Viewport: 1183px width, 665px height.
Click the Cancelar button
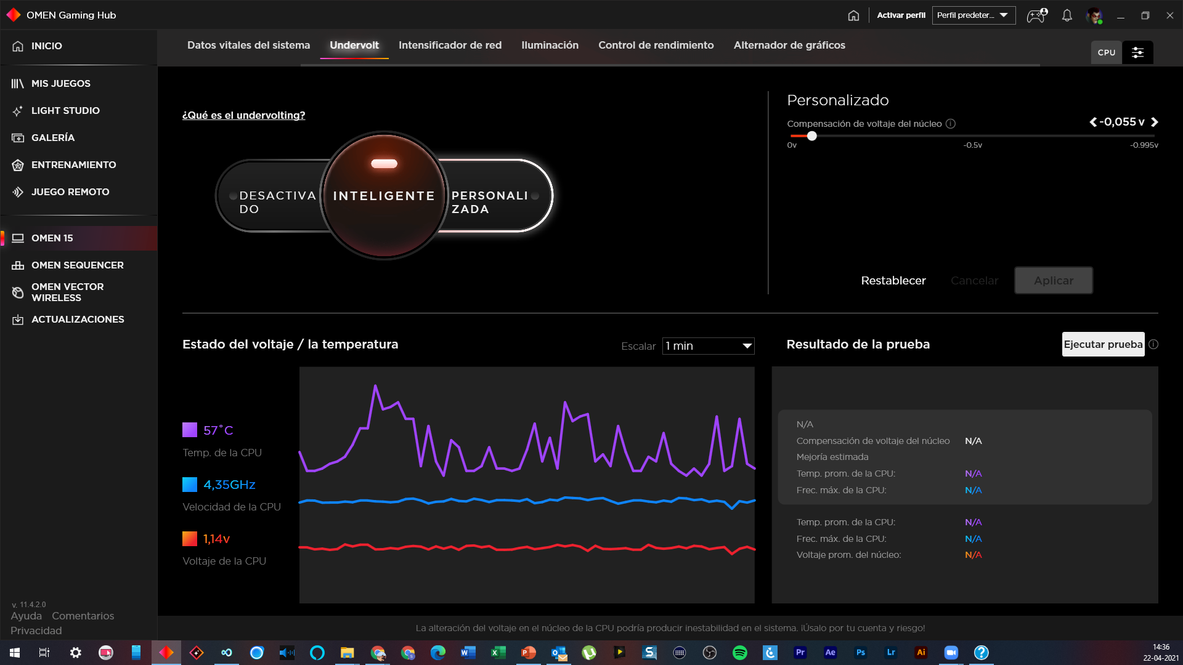[974, 281]
